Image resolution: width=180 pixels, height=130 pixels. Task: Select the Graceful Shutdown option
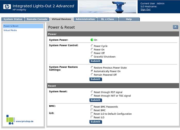(x=92, y=56)
